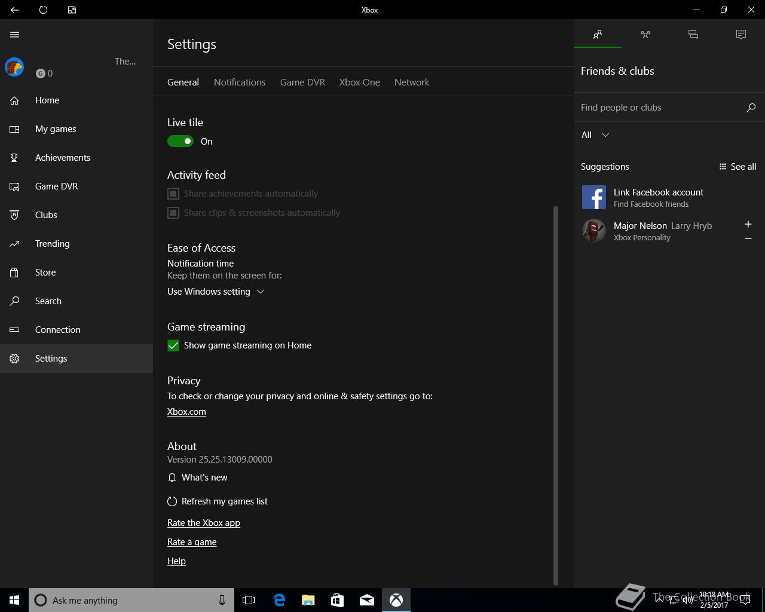Check Share clips & screenshots automatically
The width and height of the screenshot is (765, 612).
click(173, 213)
